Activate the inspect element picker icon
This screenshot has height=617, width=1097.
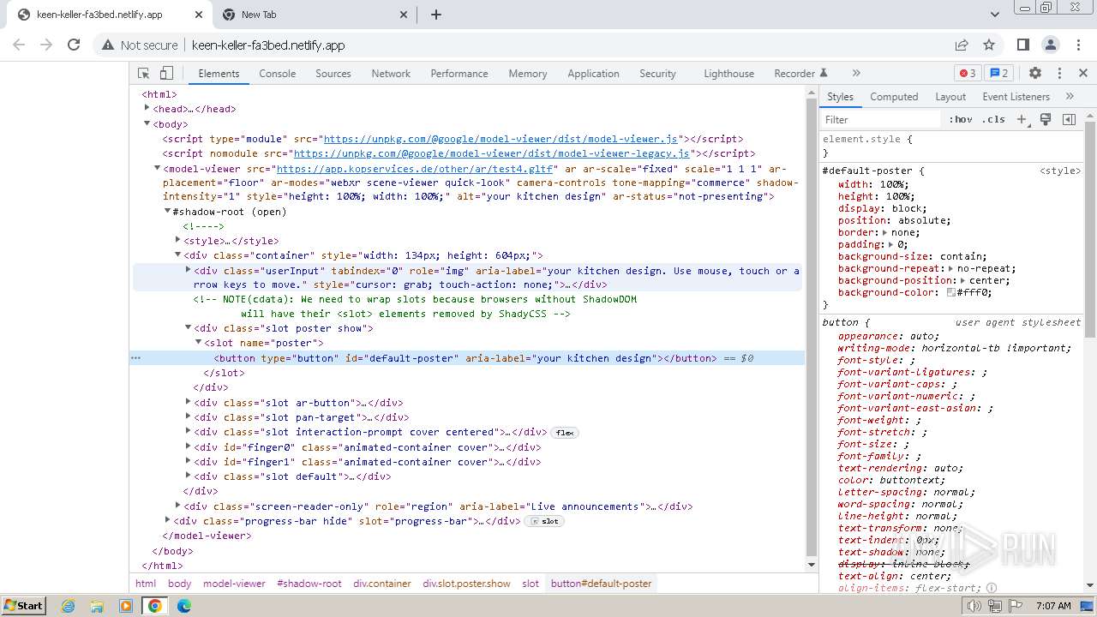pyautogui.click(x=144, y=74)
